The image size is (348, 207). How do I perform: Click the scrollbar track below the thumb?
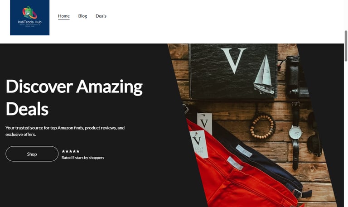346,133
